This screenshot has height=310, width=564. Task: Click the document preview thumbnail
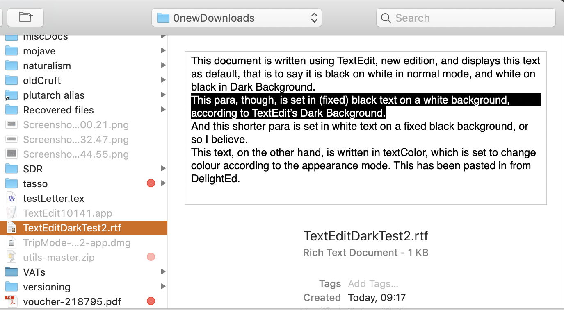(x=365, y=128)
